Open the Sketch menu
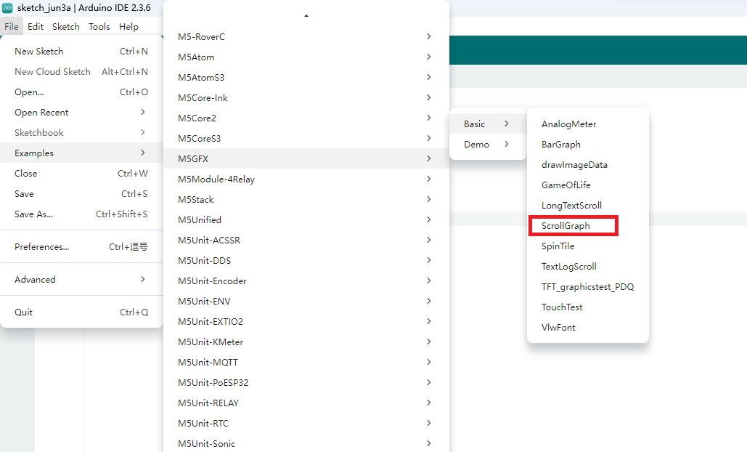 (x=66, y=27)
